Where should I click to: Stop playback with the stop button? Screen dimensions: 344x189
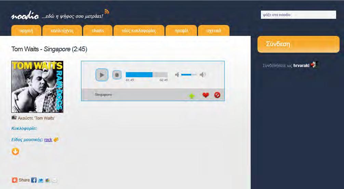117,75
